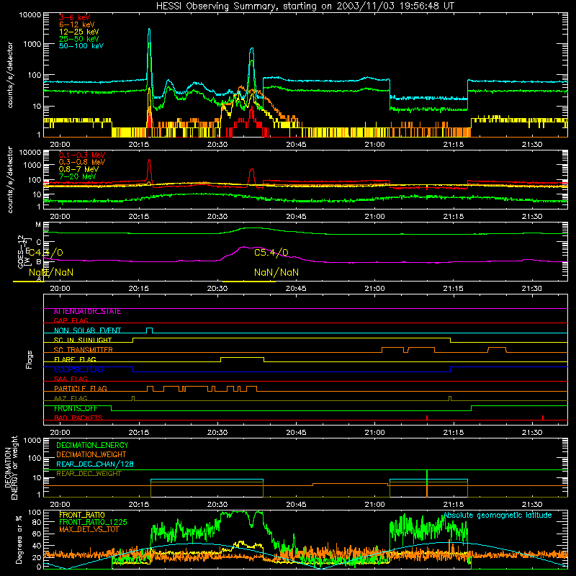Click the 0.8-7 MeV legend label

point(78,169)
